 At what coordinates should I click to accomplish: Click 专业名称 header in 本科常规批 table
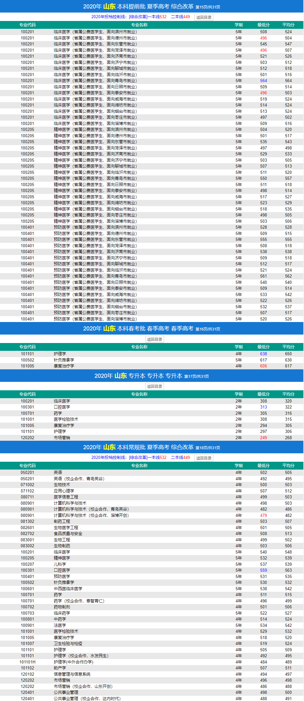point(139,465)
